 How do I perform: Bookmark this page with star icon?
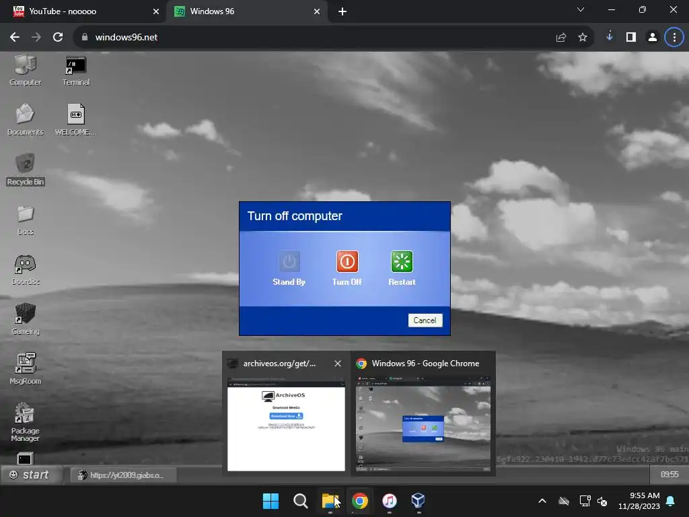(583, 38)
